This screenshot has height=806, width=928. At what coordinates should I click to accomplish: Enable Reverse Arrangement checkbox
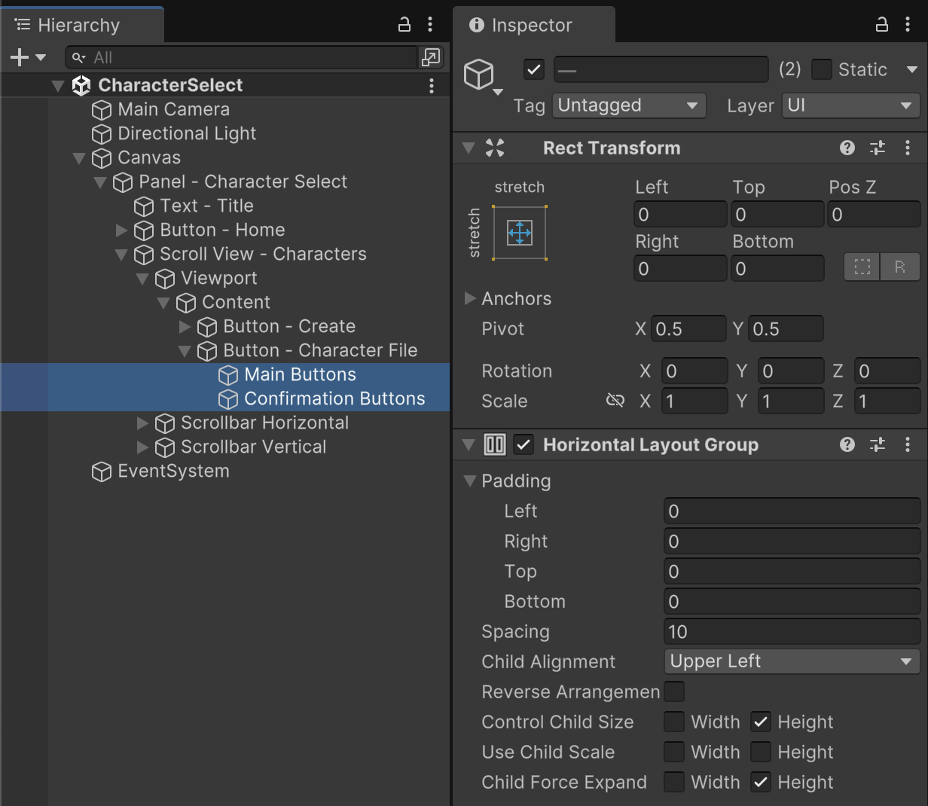[674, 692]
